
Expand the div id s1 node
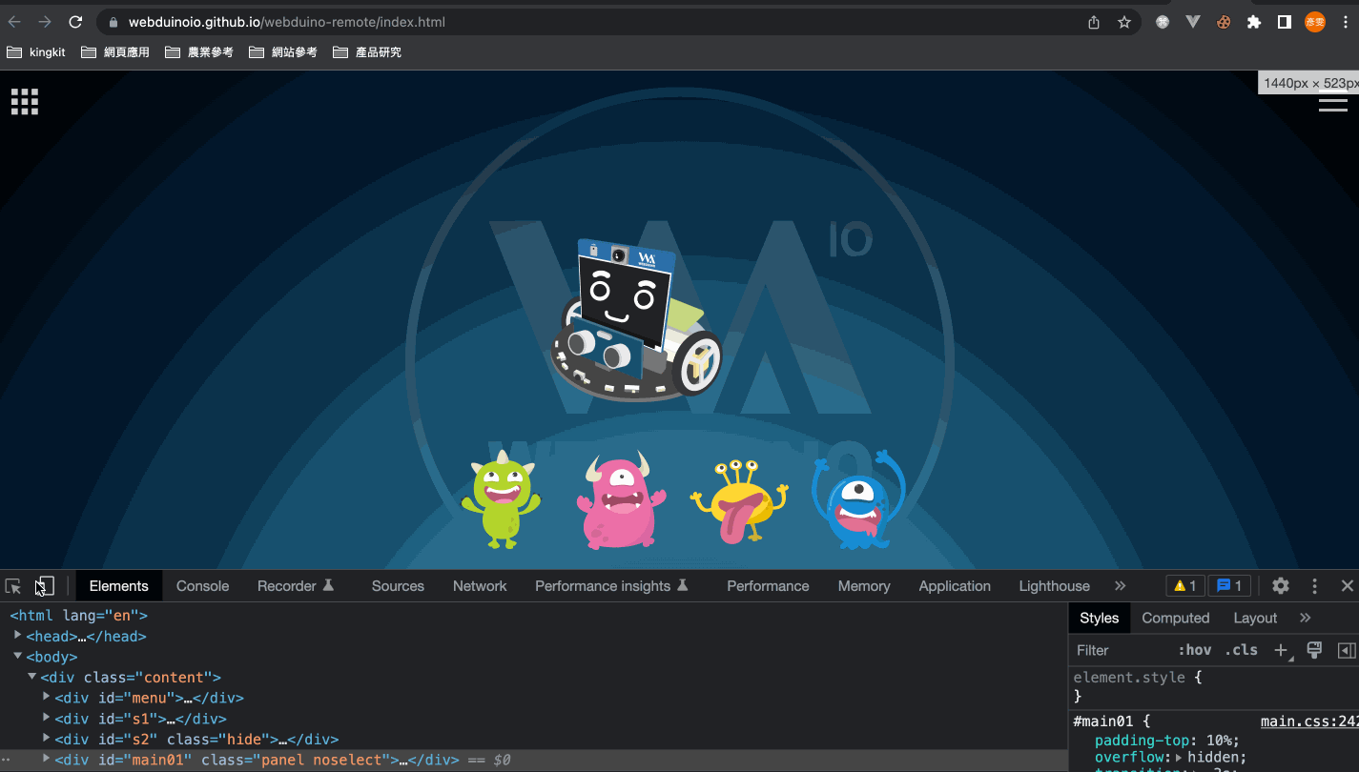[46, 718]
